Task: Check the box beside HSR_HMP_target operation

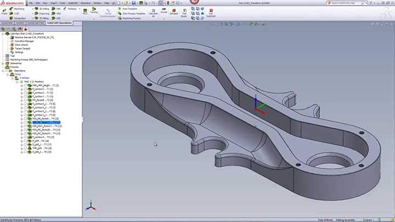Action: [x=26, y=87]
